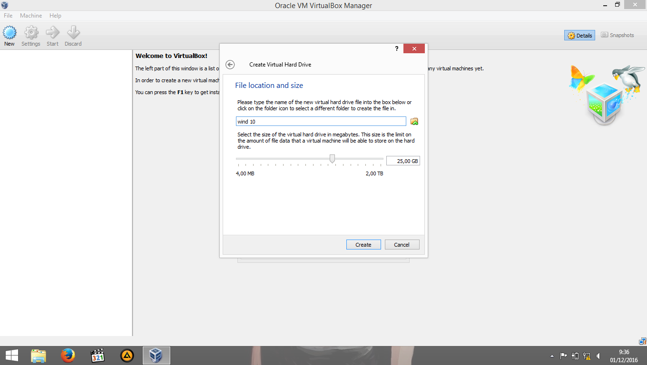
Task: Close the Create Virtual Hard Drive dialog
Action: coord(414,48)
